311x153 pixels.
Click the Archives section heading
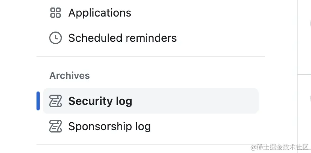[x=70, y=76]
